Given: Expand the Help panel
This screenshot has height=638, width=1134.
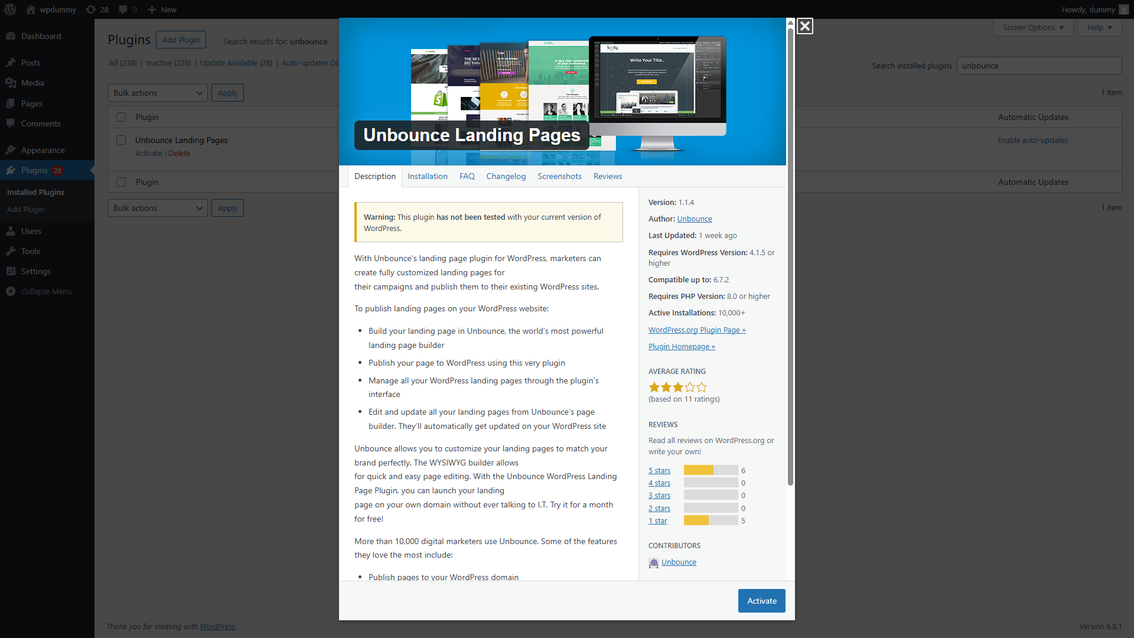Looking at the screenshot, I should (1099, 27).
